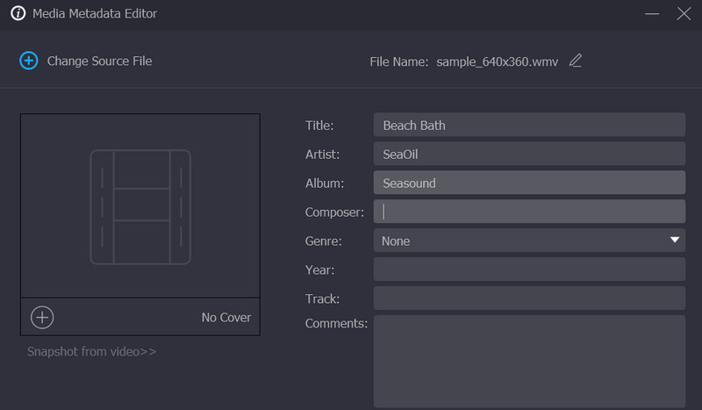702x410 pixels.
Task: Click the Change Source File text
Action: (x=99, y=61)
